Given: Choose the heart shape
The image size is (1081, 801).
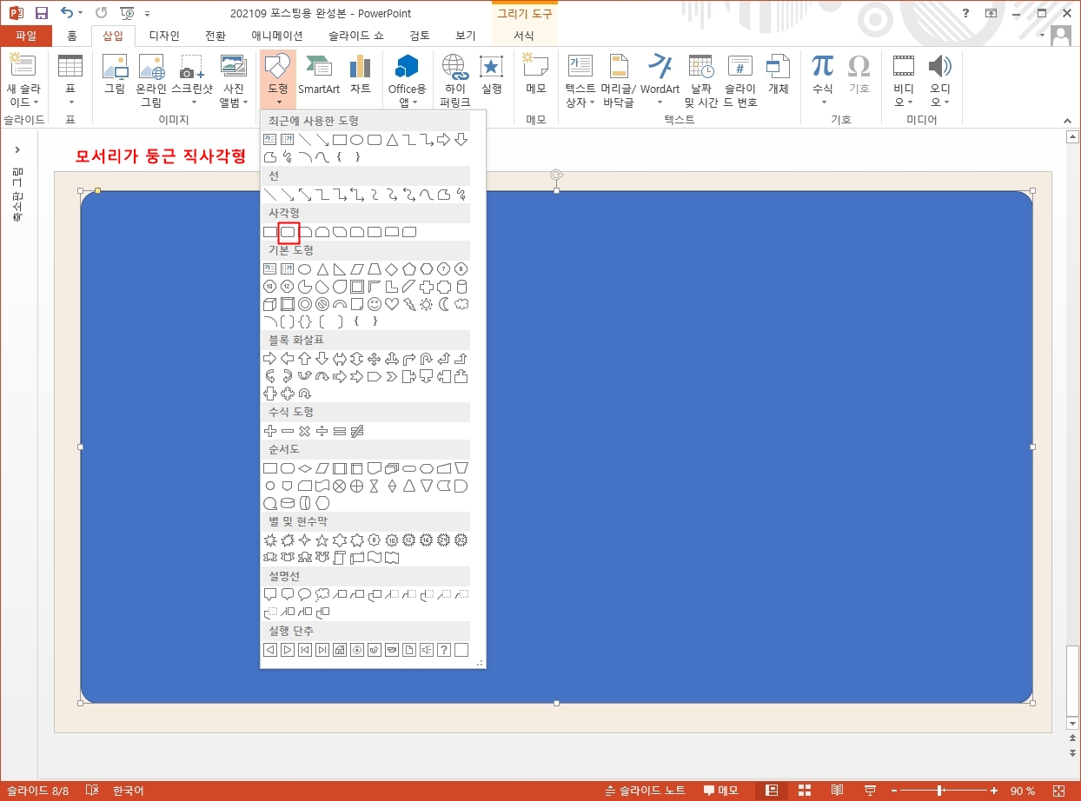Looking at the screenshot, I should coord(392,304).
